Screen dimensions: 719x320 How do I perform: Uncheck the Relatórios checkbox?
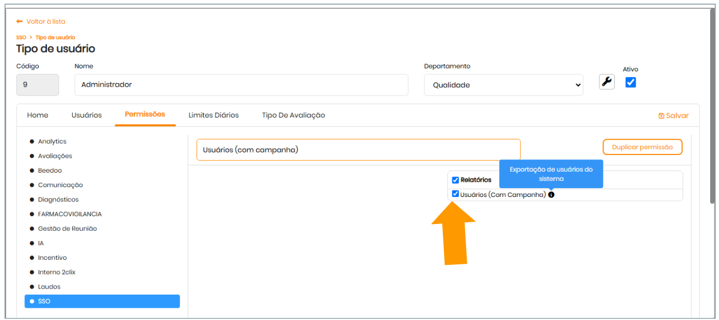click(x=456, y=180)
